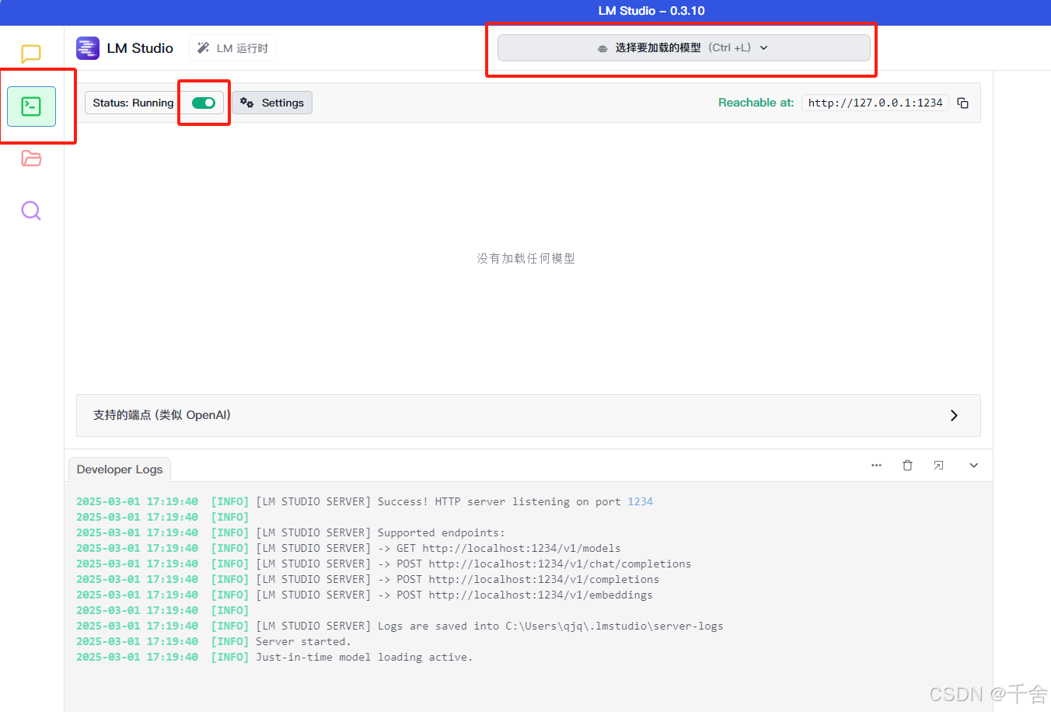Image resolution: width=1051 pixels, height=712 pixels.
Task: Copy the server address with copy icon
Action: coord(962,103)
